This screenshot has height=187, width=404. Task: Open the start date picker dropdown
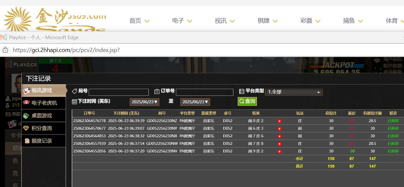coord(144,102)
